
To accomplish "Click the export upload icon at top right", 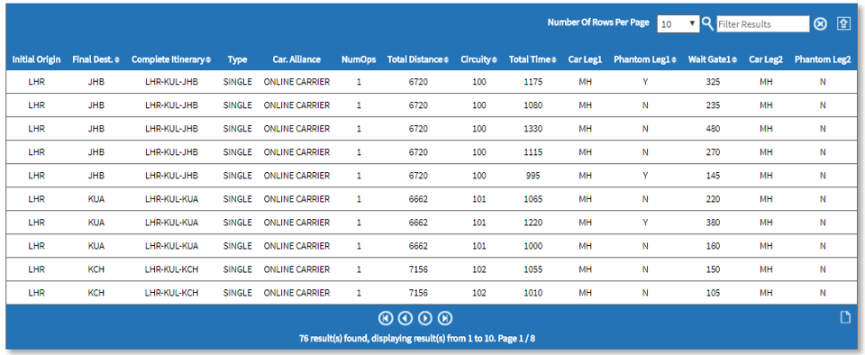I will click(843, 23).
